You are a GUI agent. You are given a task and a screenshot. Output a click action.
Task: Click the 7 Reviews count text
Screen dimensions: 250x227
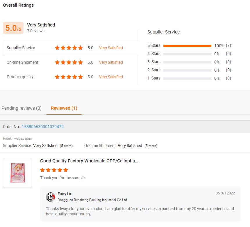point(36,31)
